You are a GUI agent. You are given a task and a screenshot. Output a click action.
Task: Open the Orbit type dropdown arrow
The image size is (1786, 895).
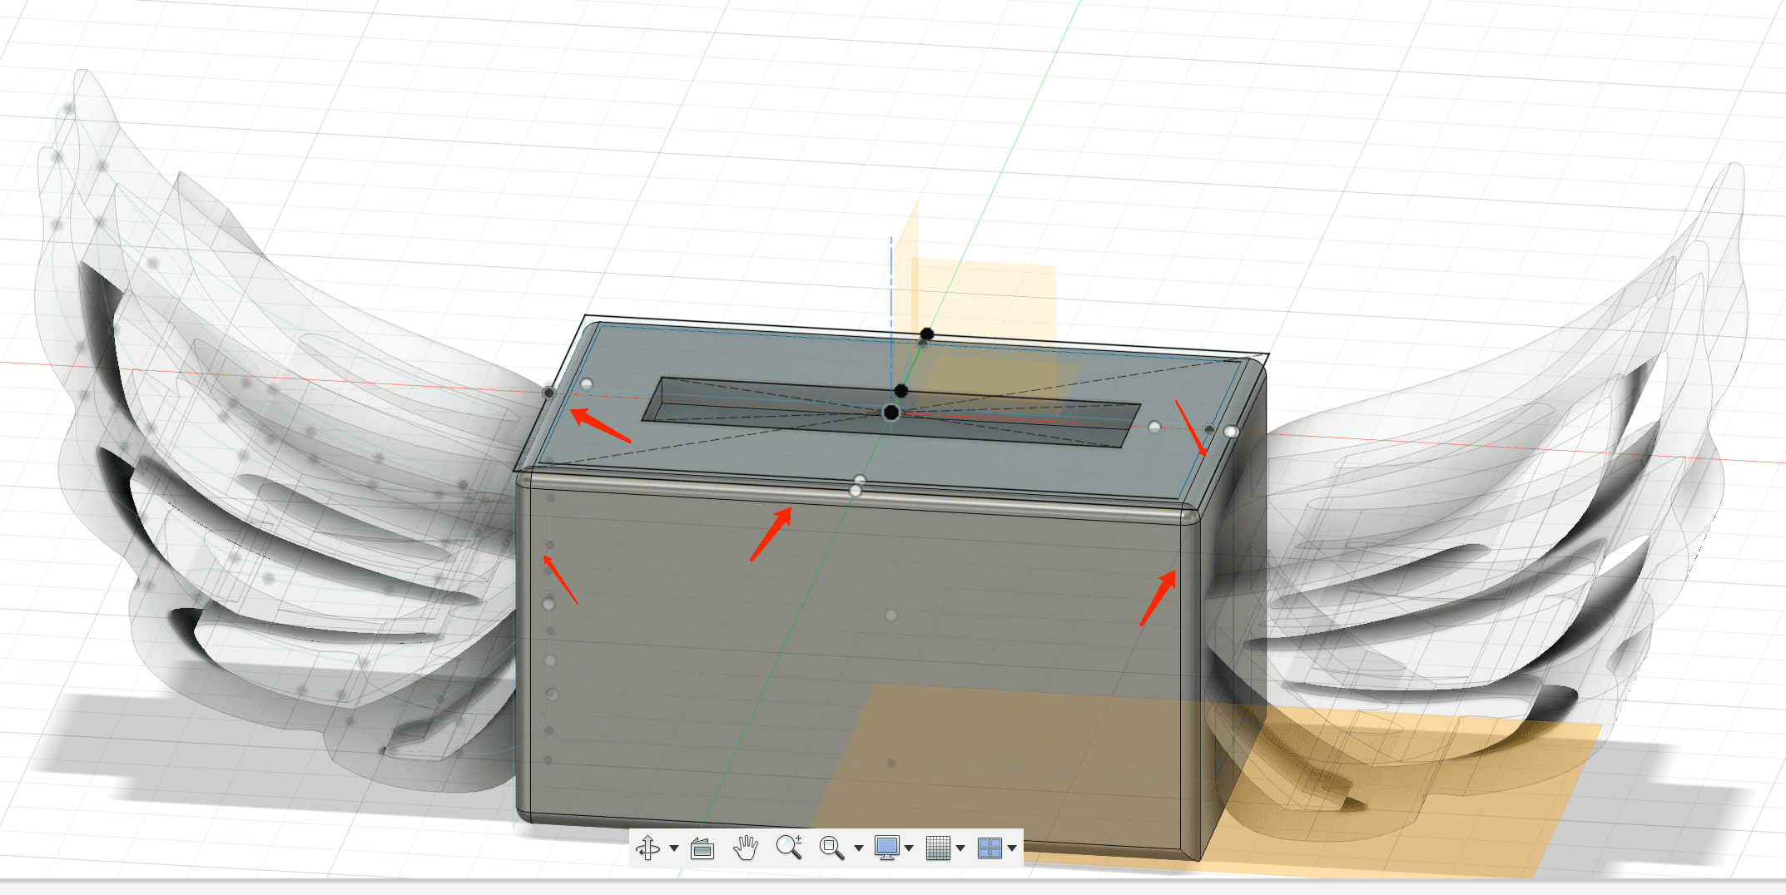click(674, 848)
